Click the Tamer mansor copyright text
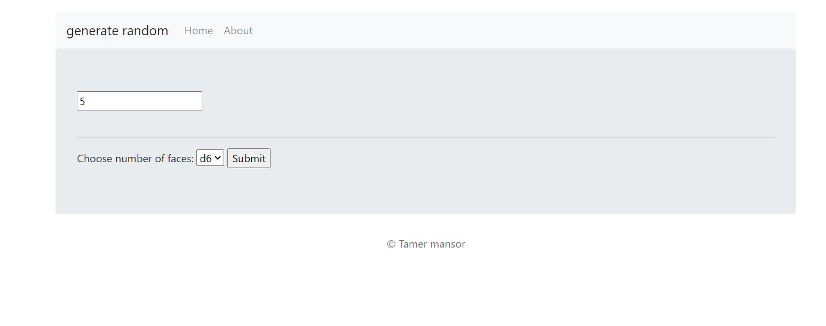This screenshot has height=326, width=826. (426, 244)
